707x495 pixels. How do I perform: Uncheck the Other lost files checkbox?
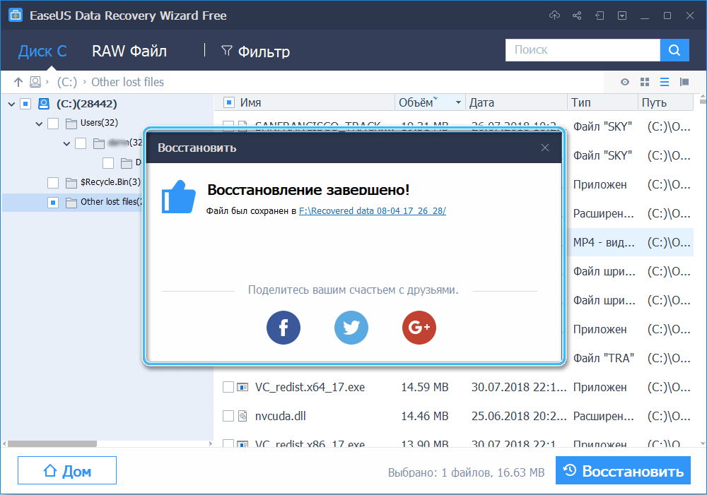pos(53,202)
